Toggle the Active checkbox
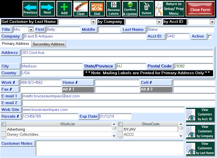 point(210,37)
